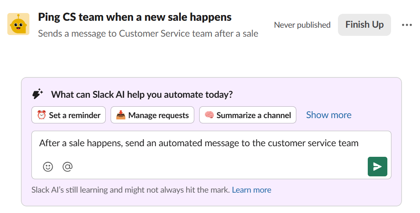Pick the Summarize a channel suggestion
The image size is (420, 213).
[248, 115]
